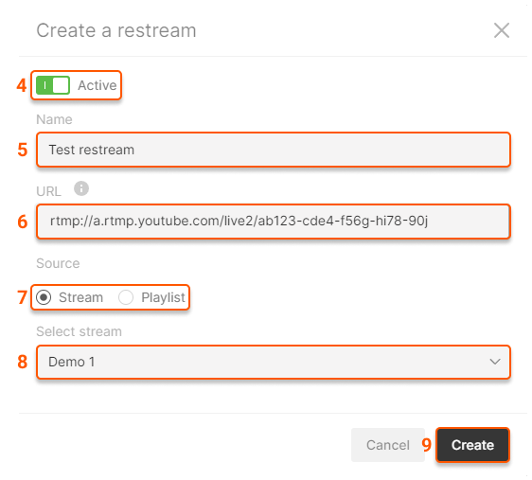Click the Select stream label
Screen dimensions: 532x480
tap(80, 331)
